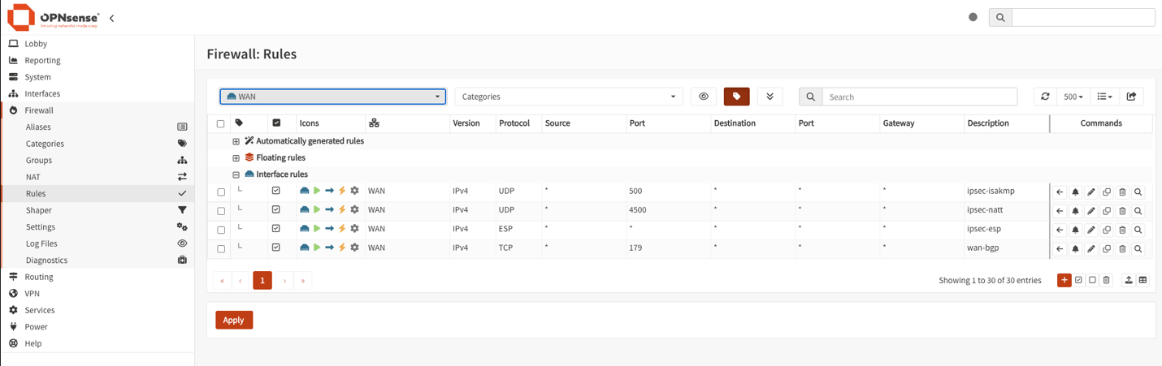Select the ipsec-isakmp row checkbox
1162x366 pixels.
pyautogui.click(x=221, y=192)
